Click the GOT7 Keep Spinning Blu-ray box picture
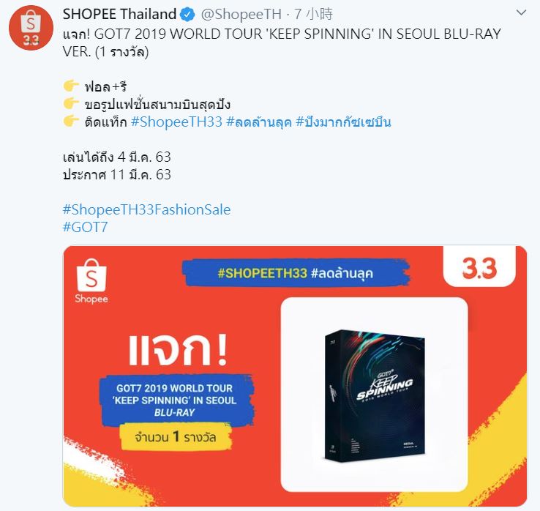Screen dimensions: 540x511 [375, 395]
